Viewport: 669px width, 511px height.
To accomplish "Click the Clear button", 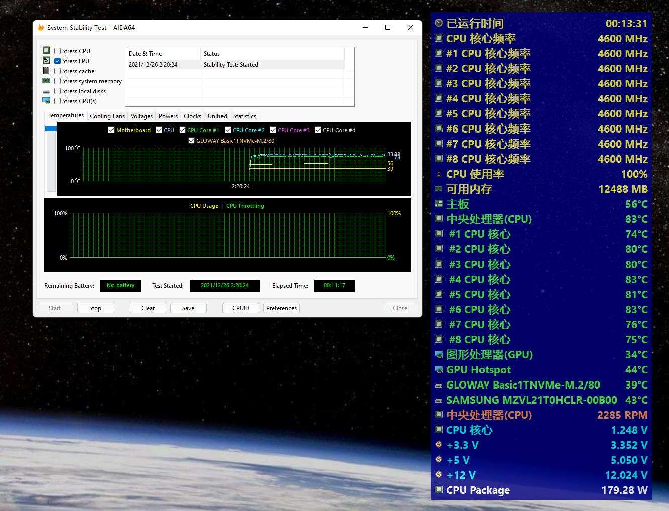I will pos(148,308).
